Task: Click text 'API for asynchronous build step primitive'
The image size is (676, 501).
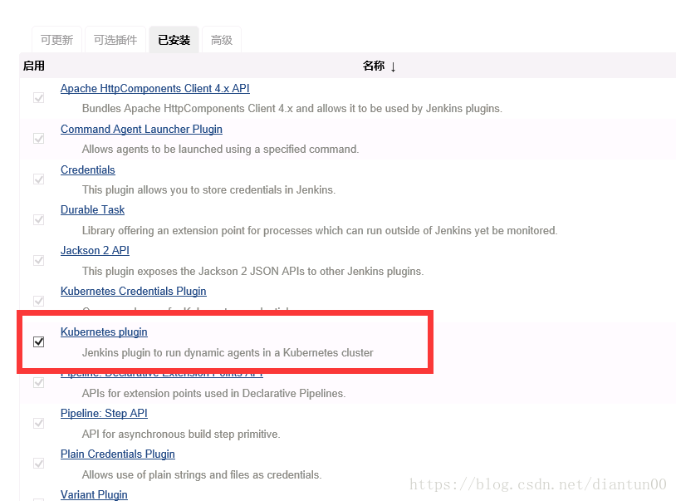Action: 181,434
